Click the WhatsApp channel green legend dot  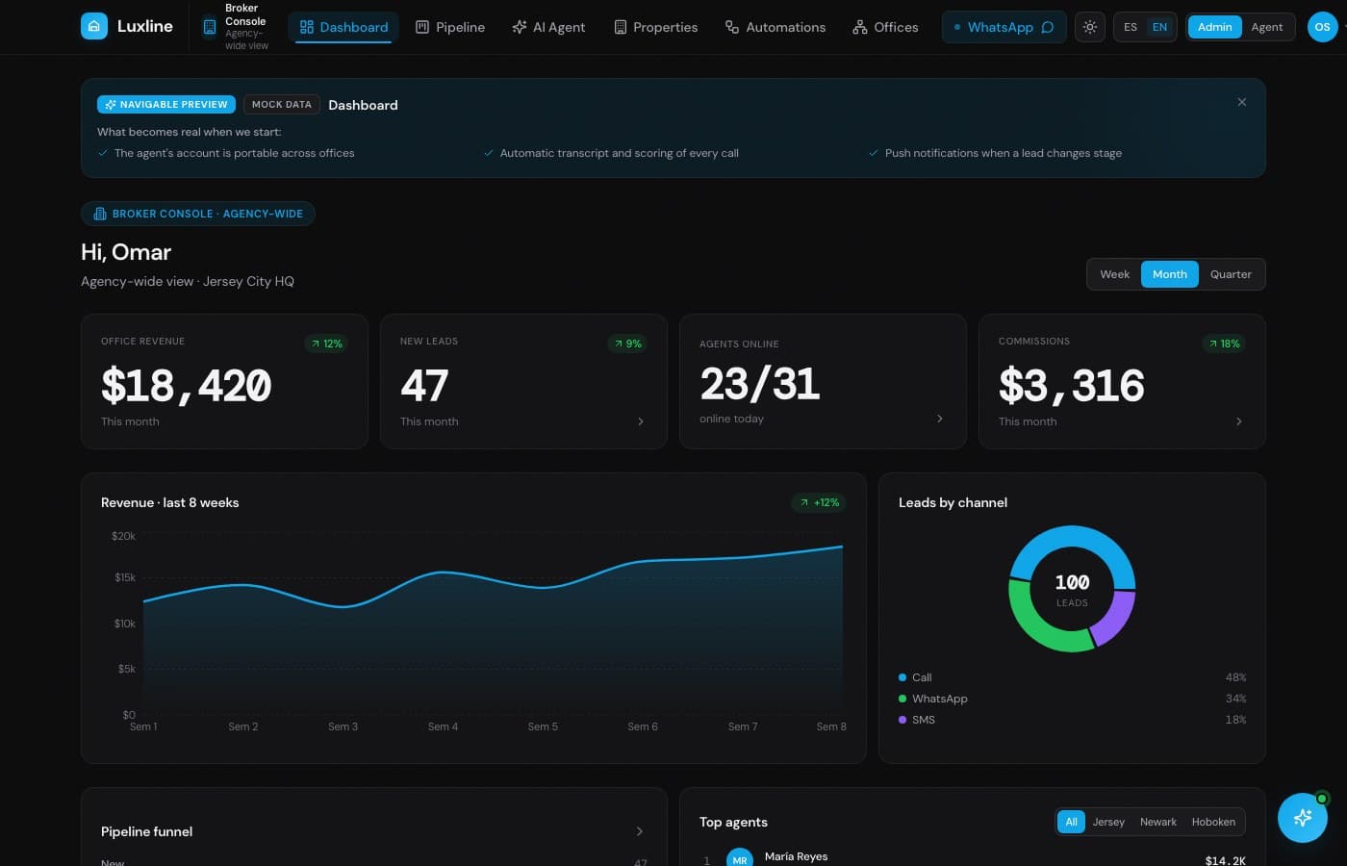(902, 699)
